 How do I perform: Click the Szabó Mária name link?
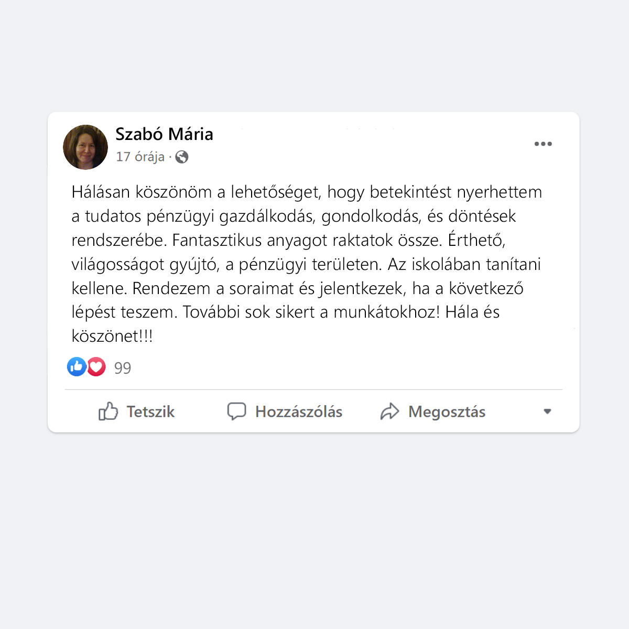164,134
